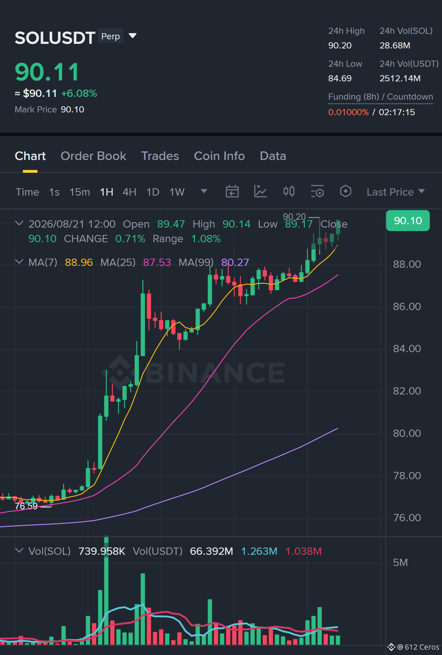Select the Time chart interval
The width and height of the screenshot is (442, 655).
27,192
